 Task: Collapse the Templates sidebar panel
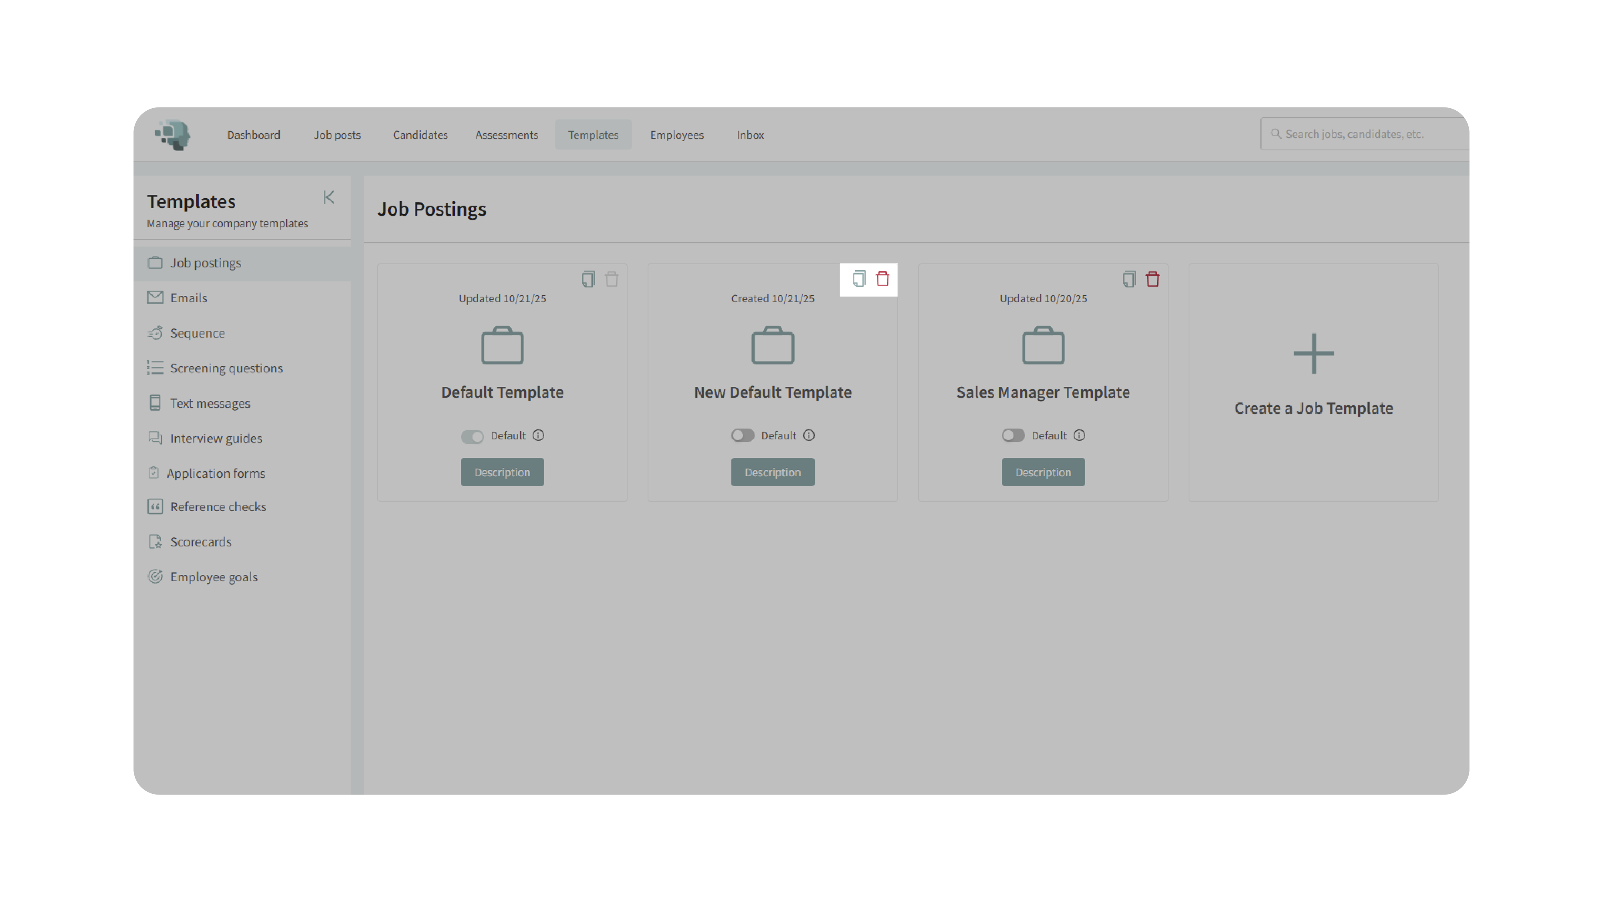[329, 197]
